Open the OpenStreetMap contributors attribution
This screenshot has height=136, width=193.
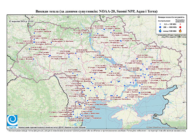(x=166, y=127)
